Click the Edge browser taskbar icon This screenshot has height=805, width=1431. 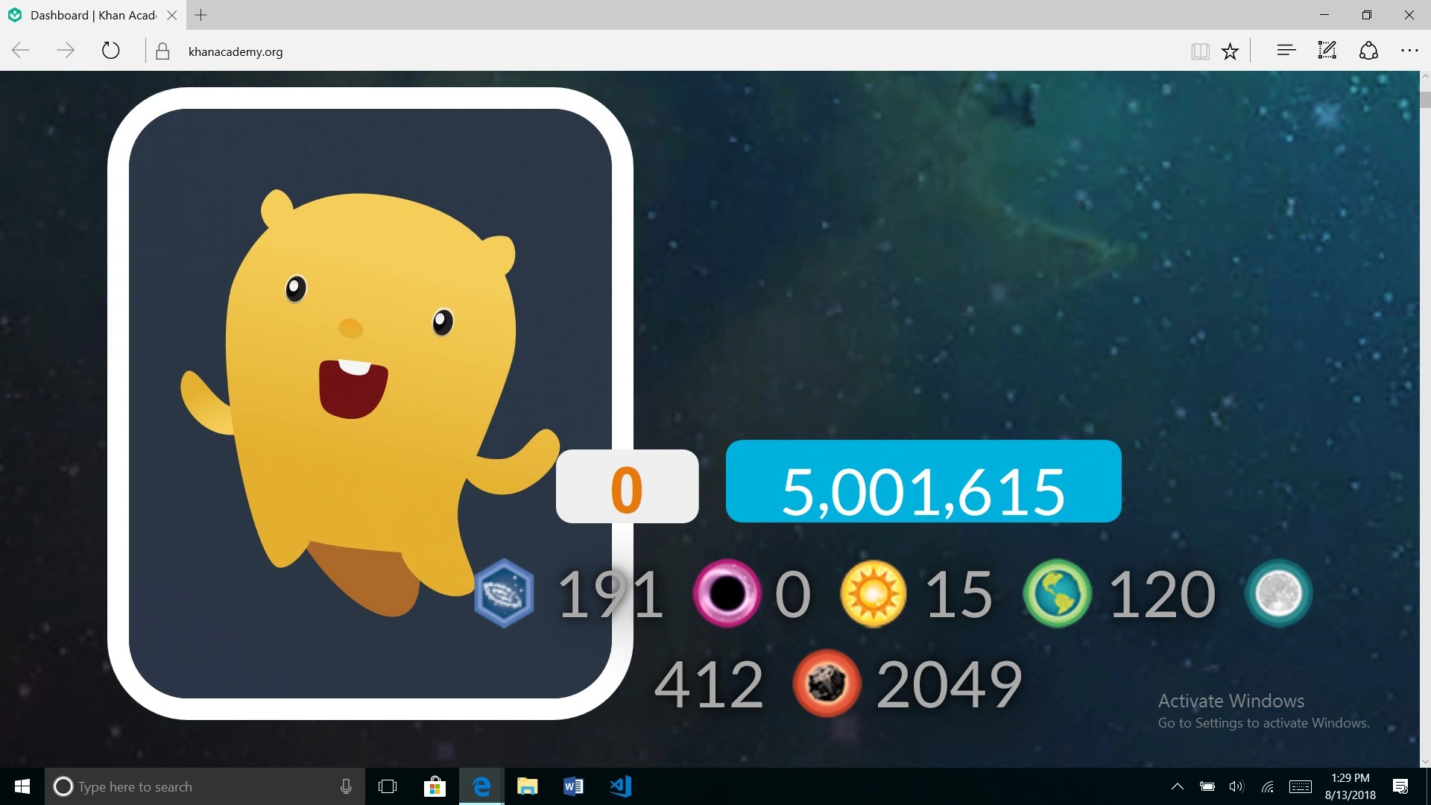[481, 786]
